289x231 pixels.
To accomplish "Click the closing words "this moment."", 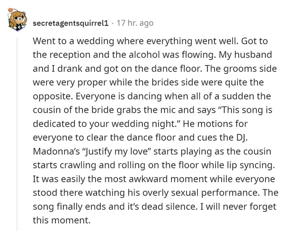I will pyautogui.click(x=60, y=220).
